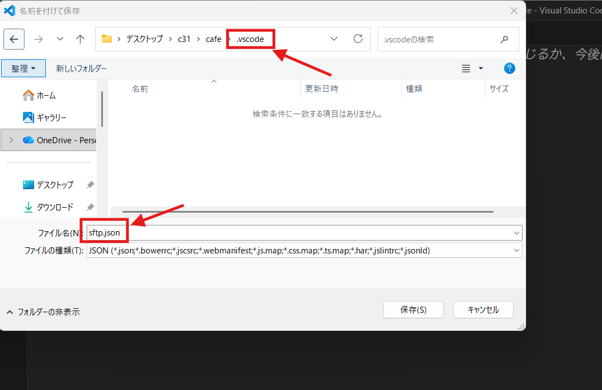Click the cafe breadcrumb in address path
Screen dimensions: 602x390
point(214,39)
